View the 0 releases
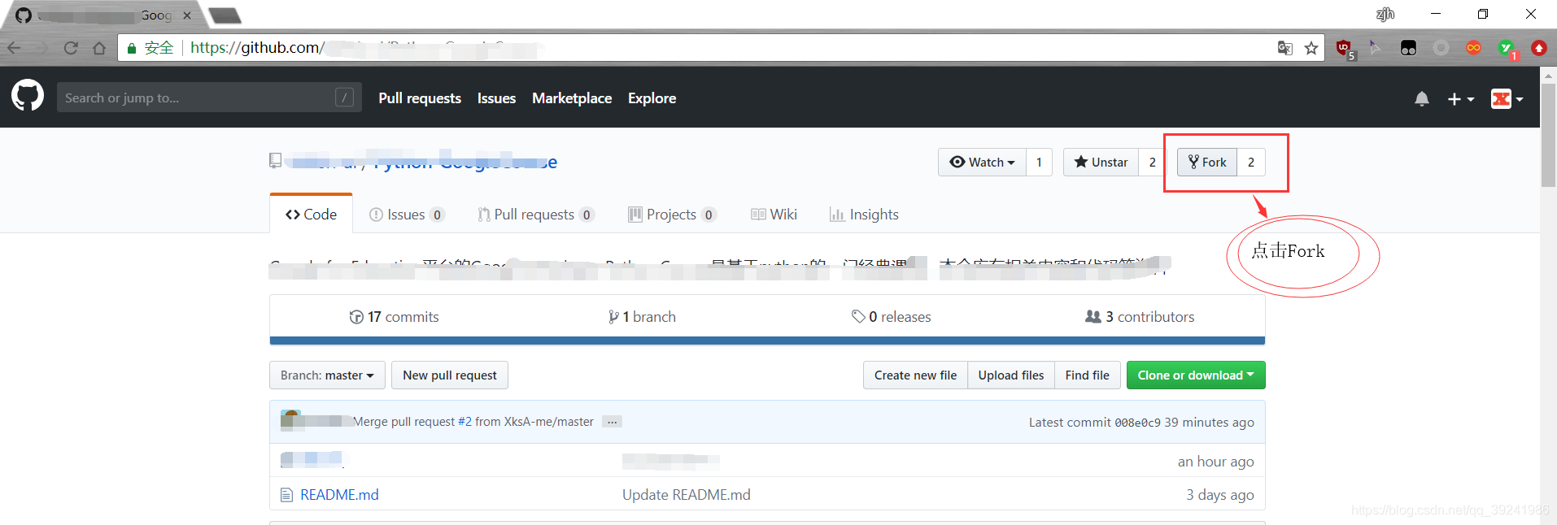 coord(891,316)
